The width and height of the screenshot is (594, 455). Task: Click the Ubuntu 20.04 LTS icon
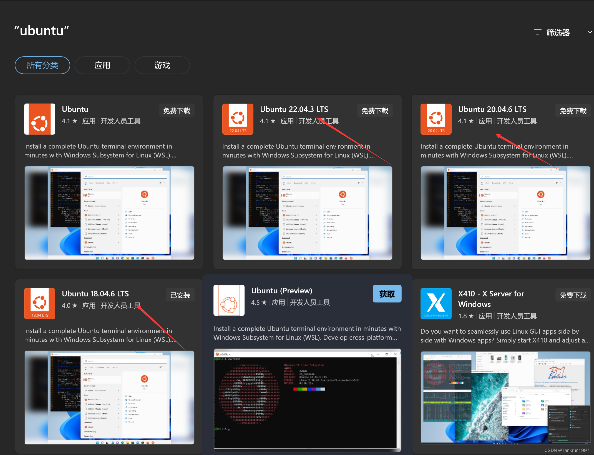coord(436,119)
